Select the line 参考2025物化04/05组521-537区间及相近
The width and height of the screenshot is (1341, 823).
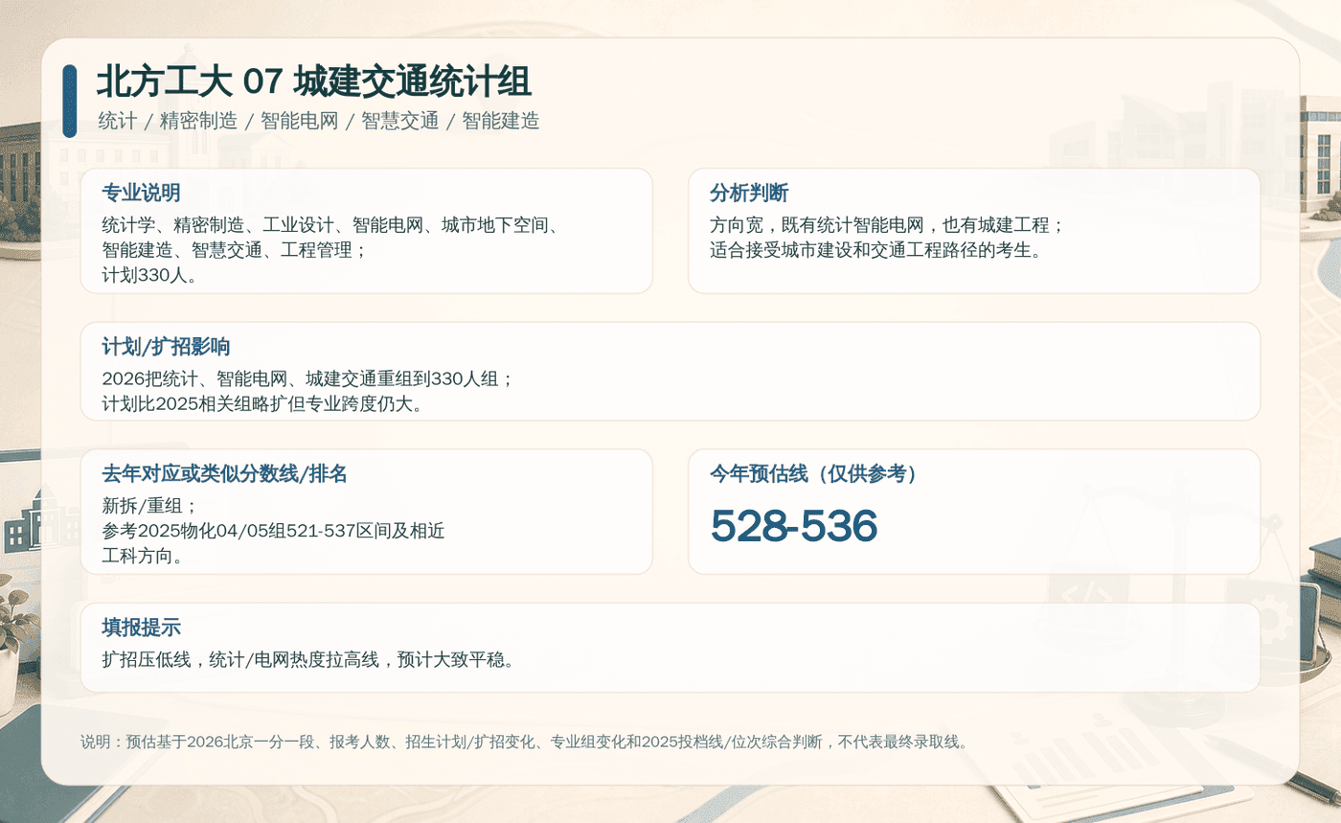pos(273,531)
